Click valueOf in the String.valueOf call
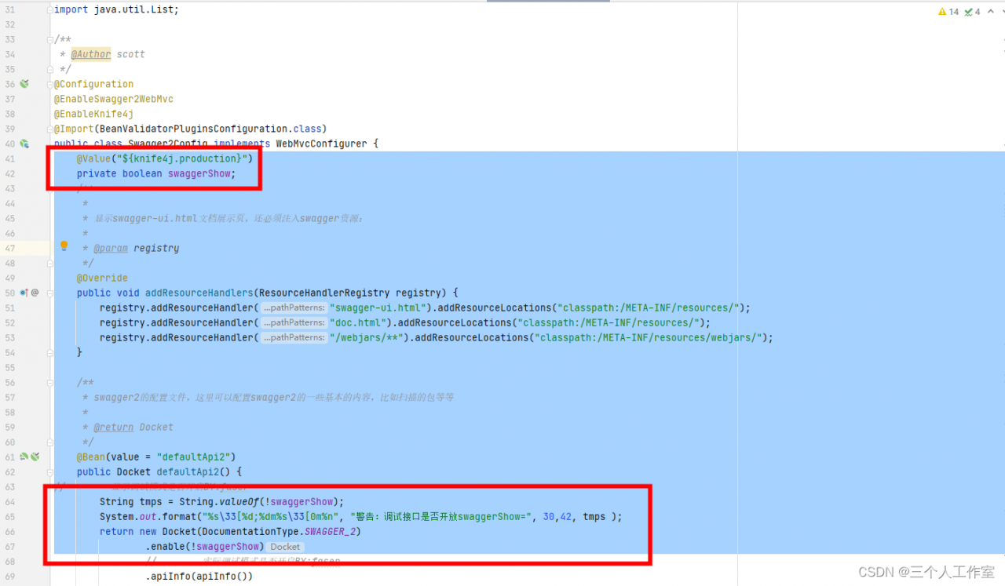Screen dimensions: 1005x586 point(239,501)
